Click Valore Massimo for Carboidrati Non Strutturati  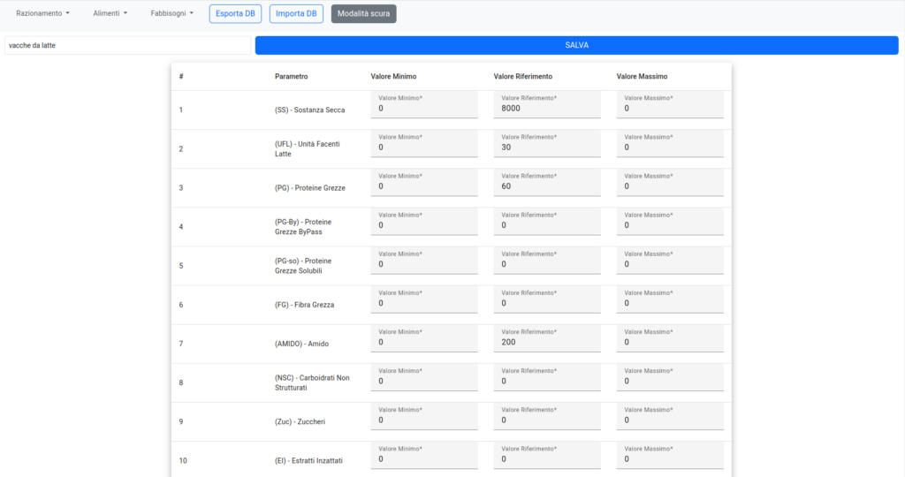click(x=670, y=381)
